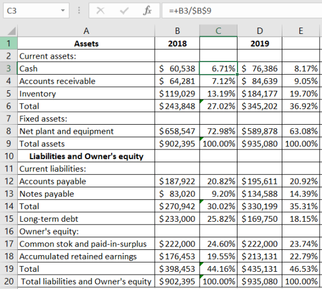This screenshot has width=322, height=289.
Task: Select the 'Long-term debt' label cell
Action: click(86, 218)
